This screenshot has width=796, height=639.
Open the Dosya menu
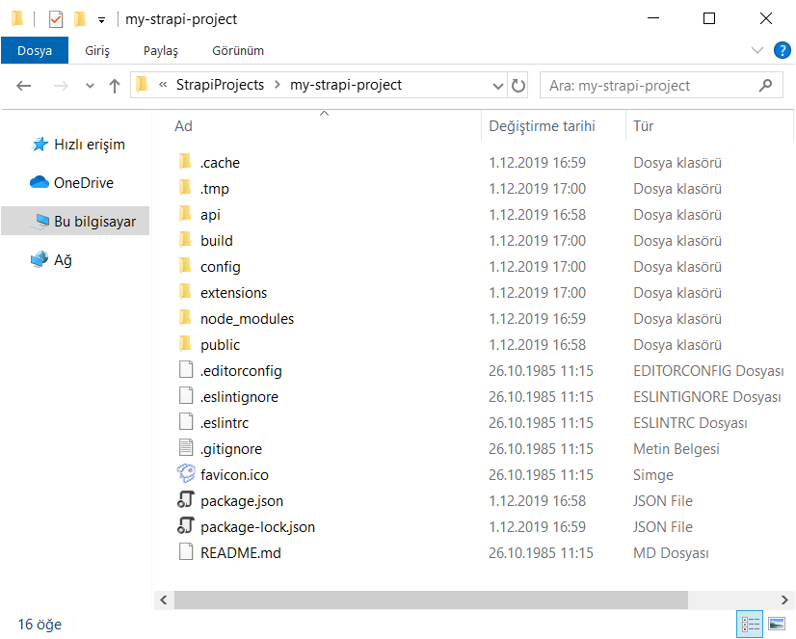(35, 50)
